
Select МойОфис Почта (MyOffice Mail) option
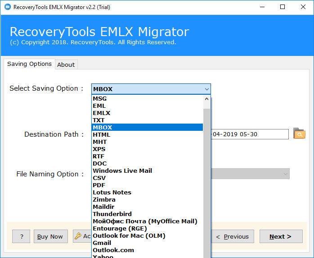[147, 221]
